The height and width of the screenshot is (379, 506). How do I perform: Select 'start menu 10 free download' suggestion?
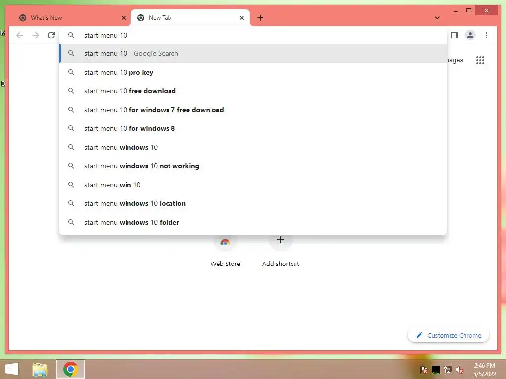pyautogui.click(x=253, y=91)
